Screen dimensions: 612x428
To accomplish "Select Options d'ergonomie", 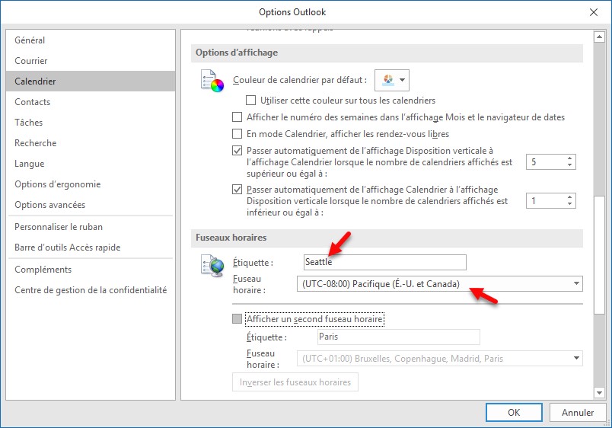I will (91, 184).
